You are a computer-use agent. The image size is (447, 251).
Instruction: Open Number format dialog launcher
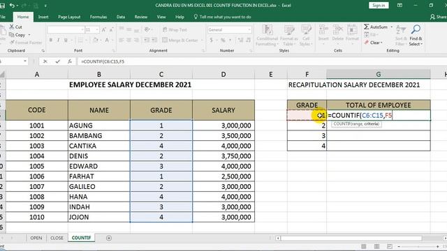coord(251,51)
